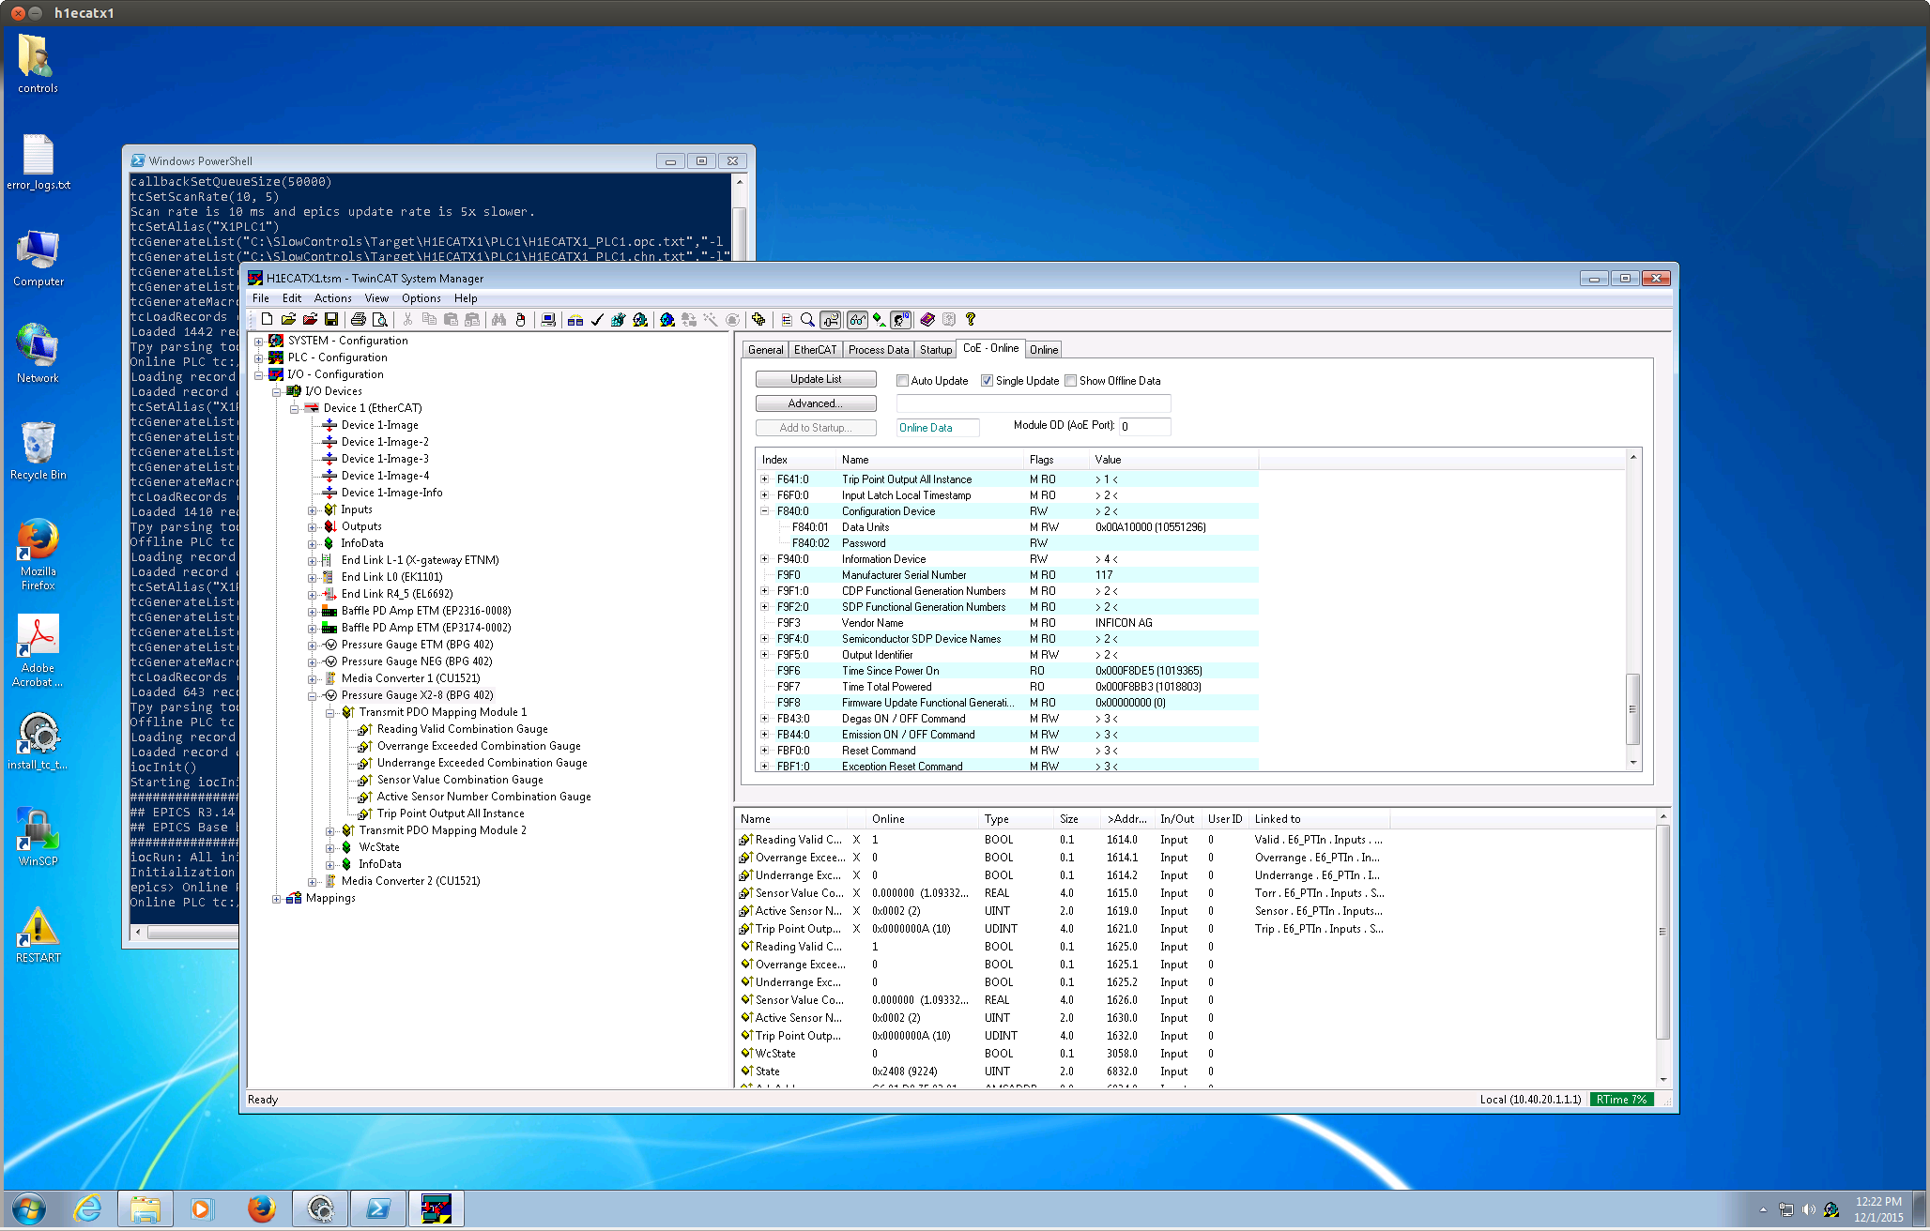Select Media Converter 2 (CU1521) tree item
The image size is (1930, 1231).
click(410, 881)
